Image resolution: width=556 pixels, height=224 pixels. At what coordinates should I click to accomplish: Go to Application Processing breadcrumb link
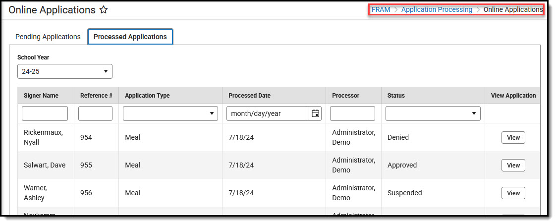point(437,9)
